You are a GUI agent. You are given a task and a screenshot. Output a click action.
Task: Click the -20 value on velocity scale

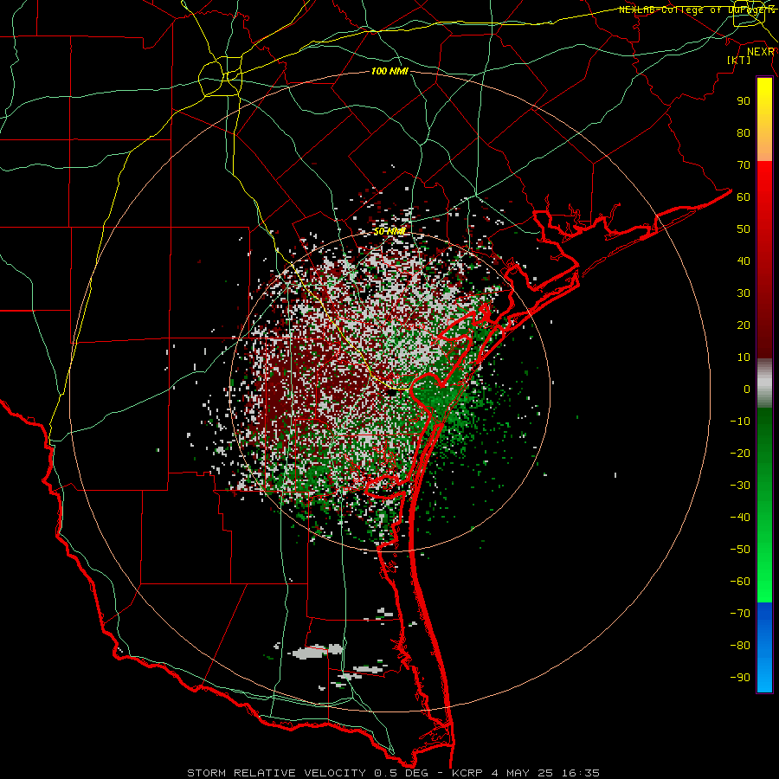click(x=740, y=454)
